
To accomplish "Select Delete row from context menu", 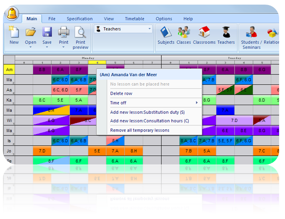I will 121,93.
